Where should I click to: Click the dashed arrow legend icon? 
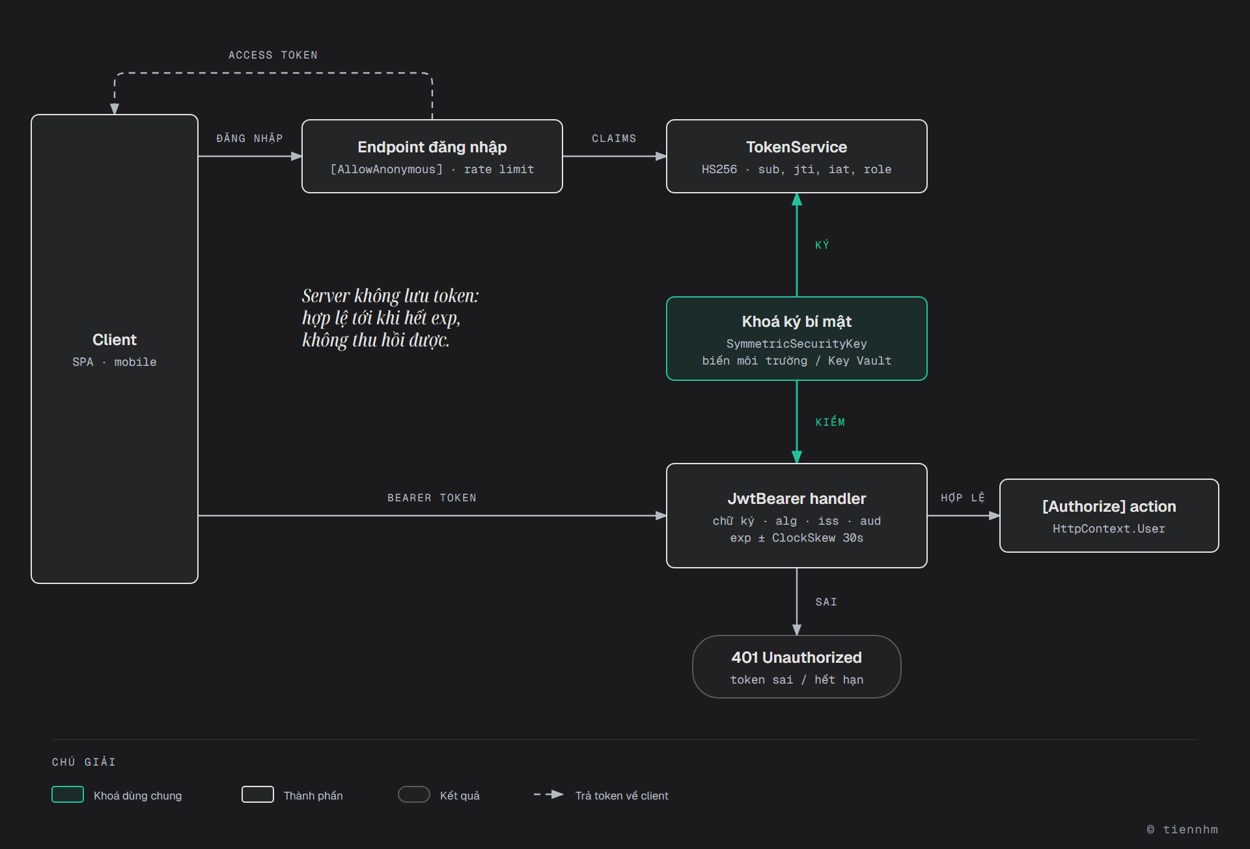[x=549, y=794]
